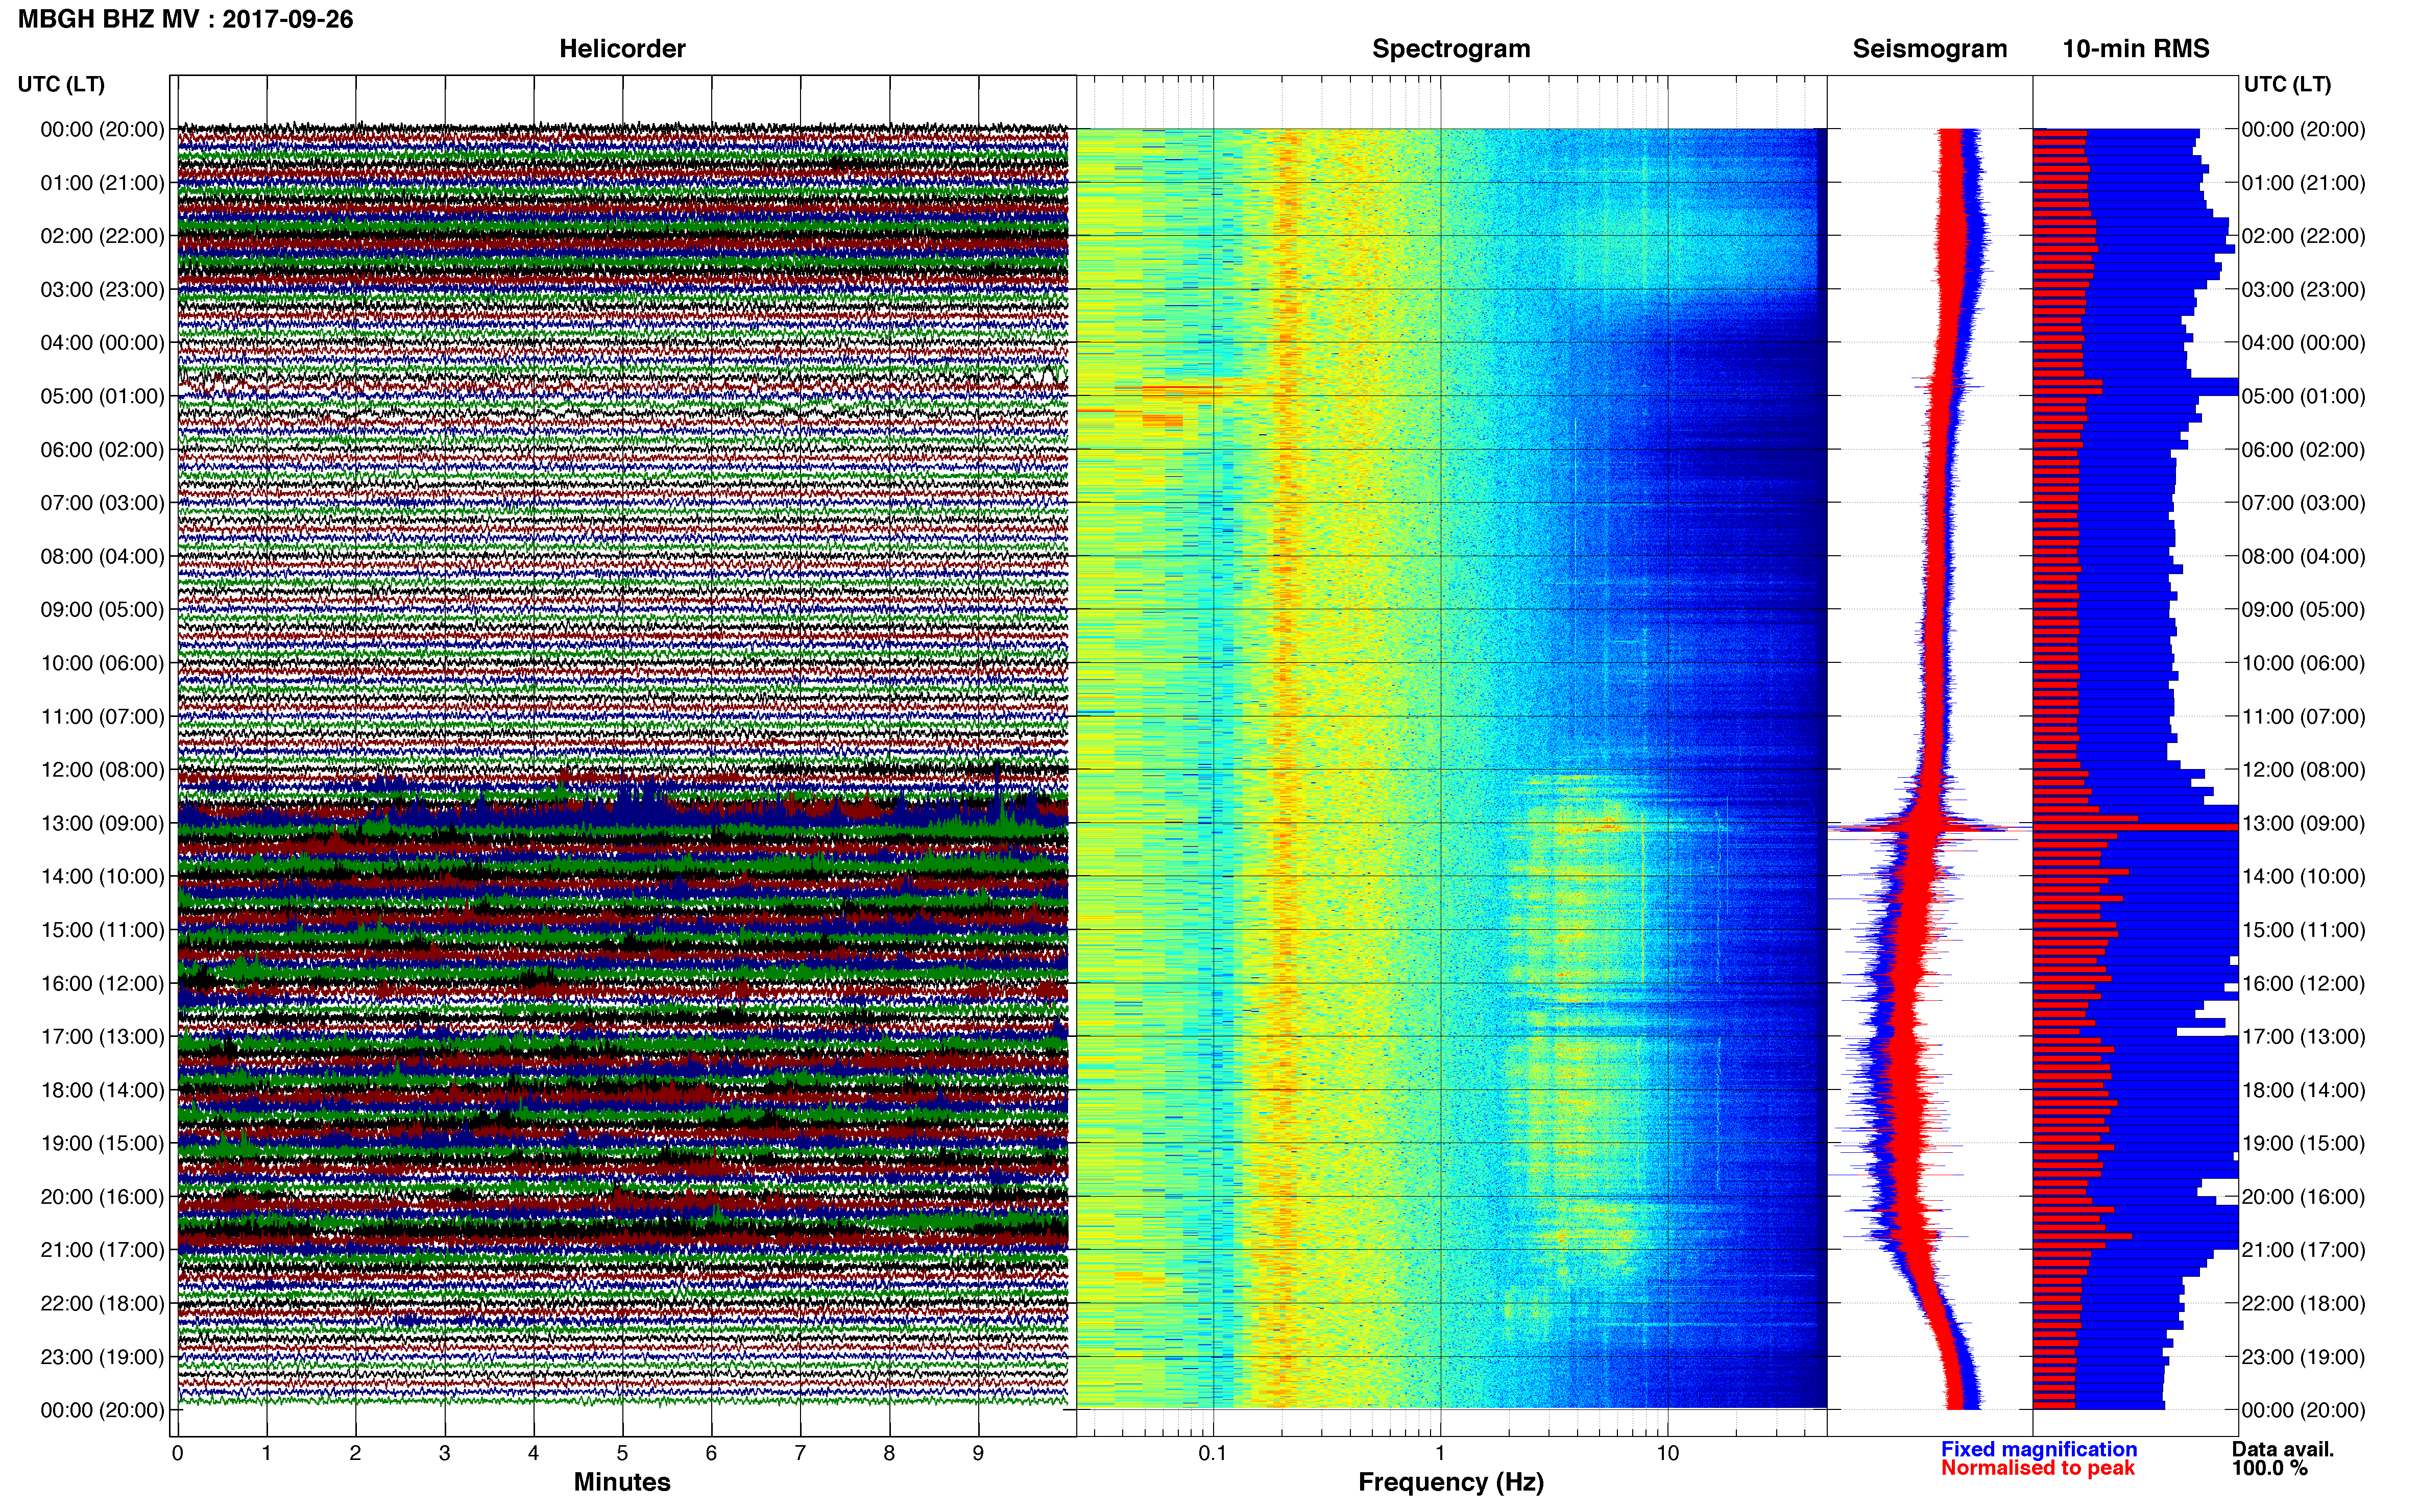The height and width of the screenshot is (1512, 2420).
Task: Click the '4' tick on the Minutes axis
Action: 533,1453
